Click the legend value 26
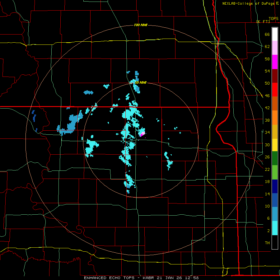Viewport: 280px width, 280px height. click(267, 157)
